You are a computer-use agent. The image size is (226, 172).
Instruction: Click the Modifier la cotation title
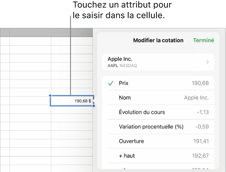click(158, 40)
